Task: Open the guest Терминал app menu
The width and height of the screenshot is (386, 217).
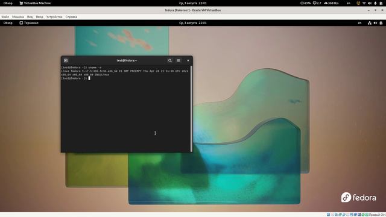Action: [x=29, y=23]
